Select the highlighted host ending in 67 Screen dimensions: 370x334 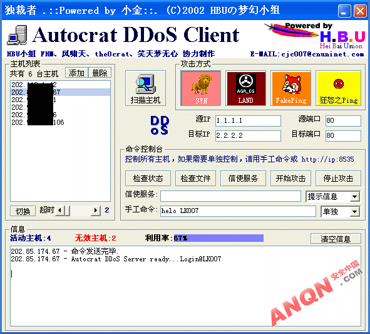click(x=60, y=92)
